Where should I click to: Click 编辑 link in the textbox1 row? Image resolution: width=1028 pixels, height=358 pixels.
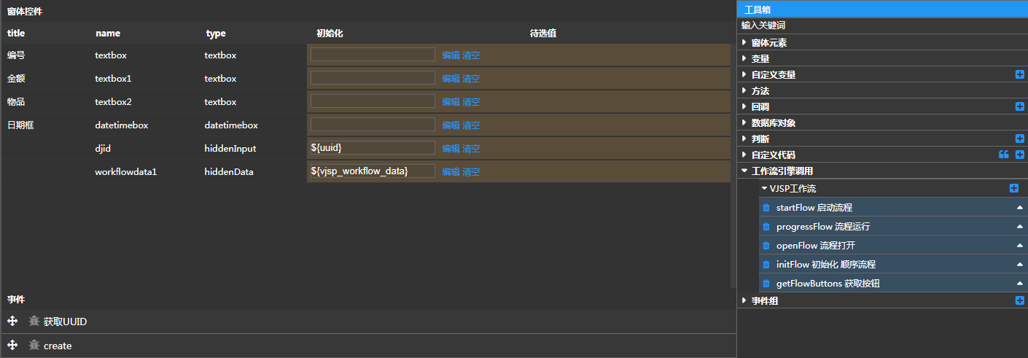450,79
